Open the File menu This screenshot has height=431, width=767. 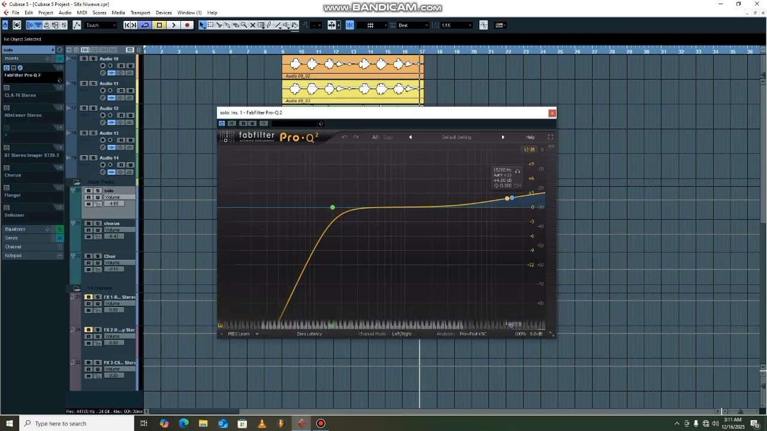[x=16, y=13]
